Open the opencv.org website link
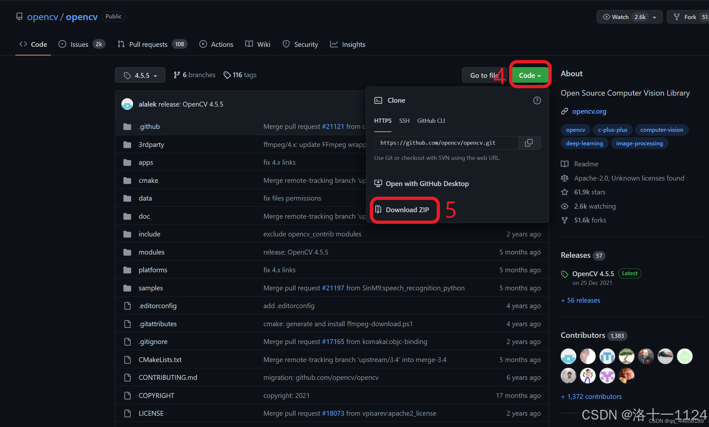This screenshot has width=709, height=427. (589, 111)
